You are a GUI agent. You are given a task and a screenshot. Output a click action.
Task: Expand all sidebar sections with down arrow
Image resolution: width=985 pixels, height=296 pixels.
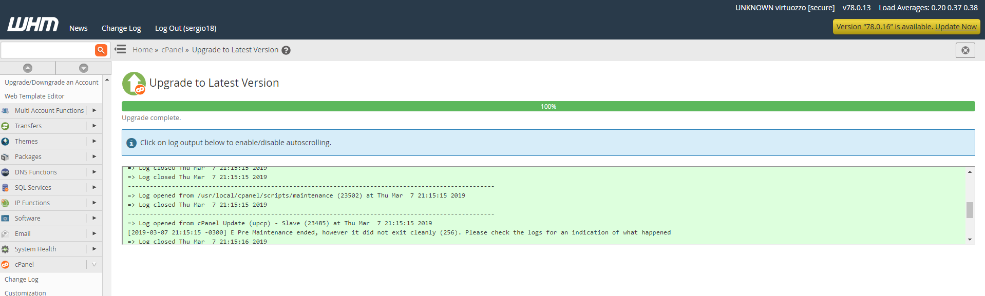(x=84, y=68)
